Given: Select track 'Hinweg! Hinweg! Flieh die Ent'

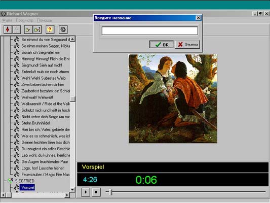Looking at the screenshot, I should click(x=46, y=59).
